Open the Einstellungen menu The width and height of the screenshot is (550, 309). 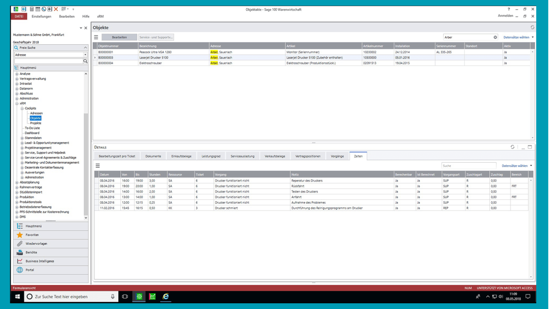click(x=41, y=16)
